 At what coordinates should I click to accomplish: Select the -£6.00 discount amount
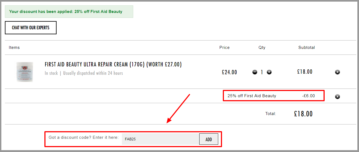[308, 96]
